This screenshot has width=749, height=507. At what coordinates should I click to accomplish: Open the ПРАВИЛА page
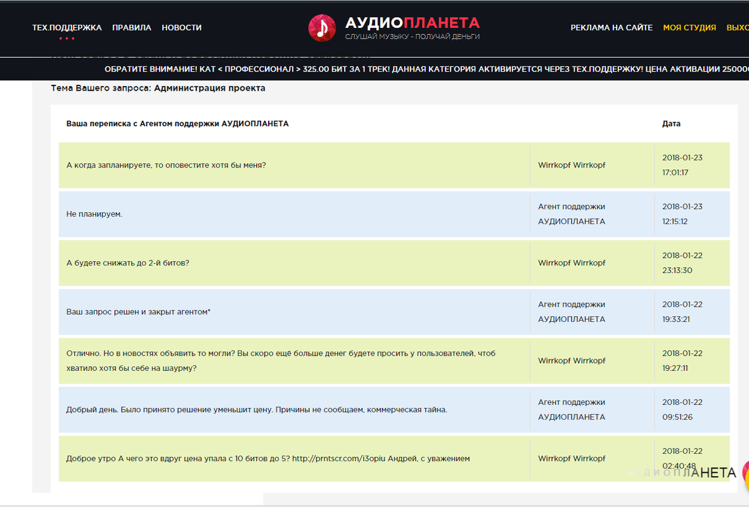pyautogui.click(x=132, y=28)
